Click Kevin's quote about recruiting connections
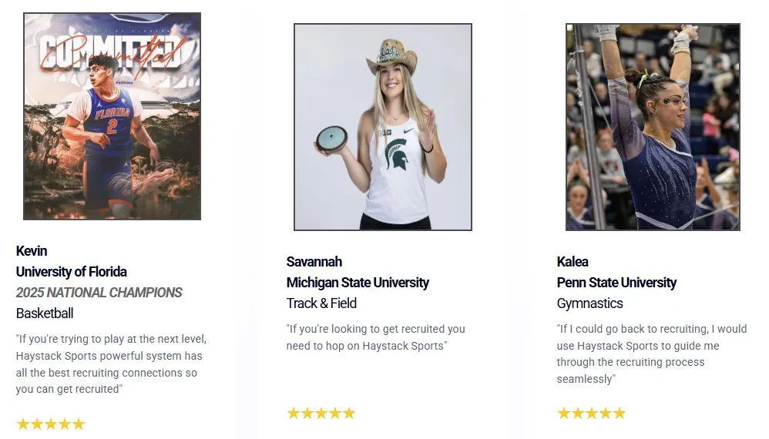This screenshot has height=439, width=769. pos(111,364)
